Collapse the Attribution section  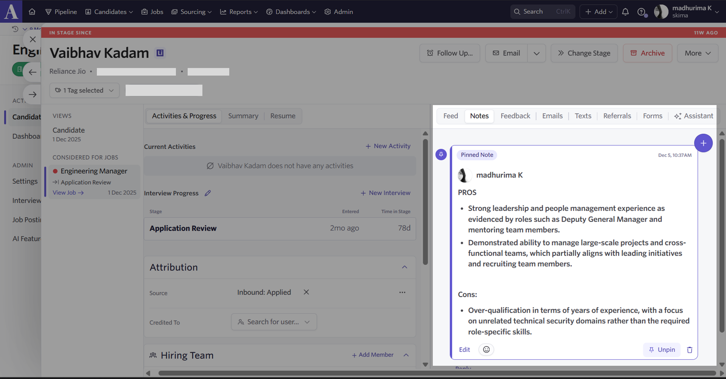pos(404,267)
